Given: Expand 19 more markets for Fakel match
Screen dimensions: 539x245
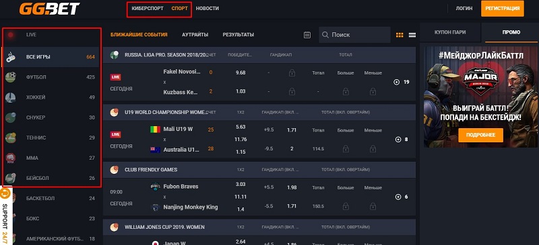Looking at the screenshot, I should [401, 83].
